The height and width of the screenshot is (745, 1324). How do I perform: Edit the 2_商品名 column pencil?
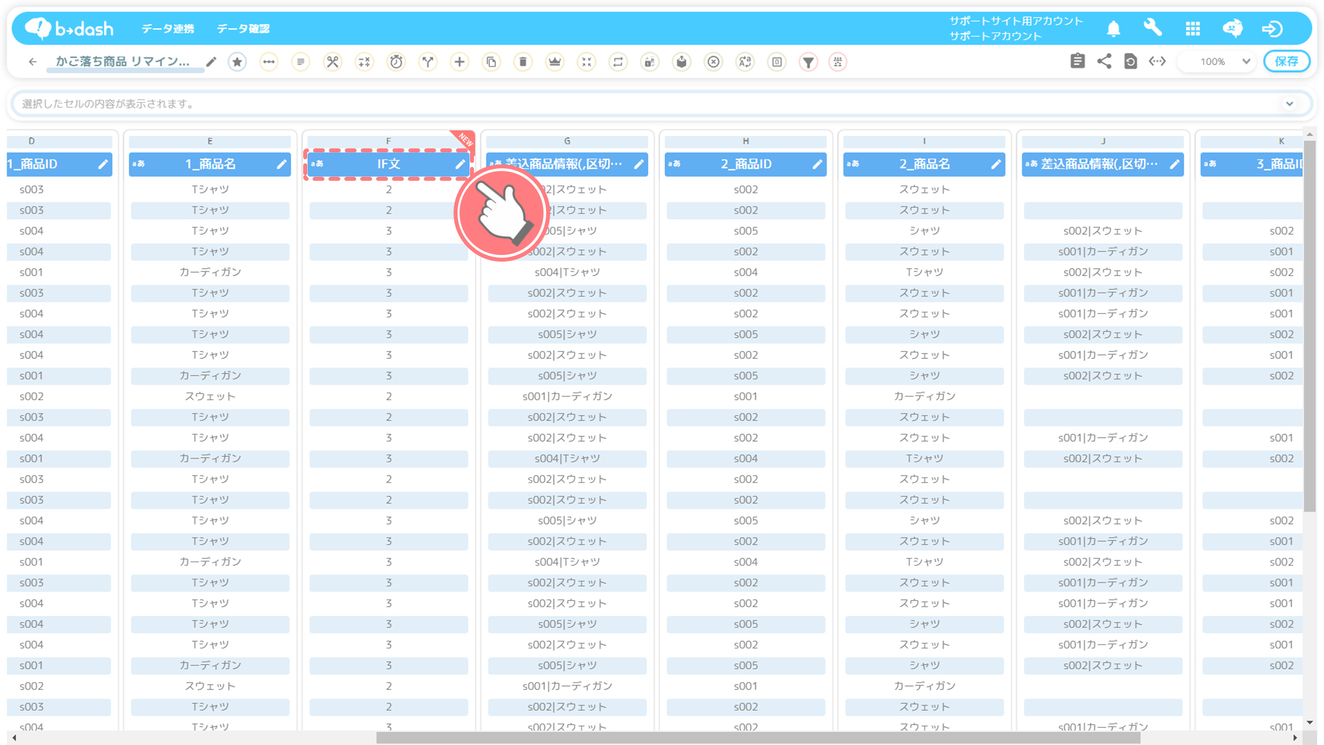click(996, 164)
